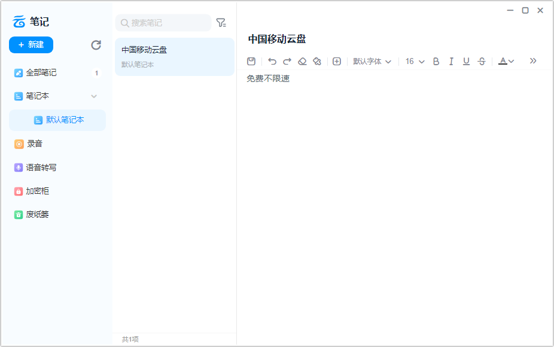This screenshot has height=347, width=554.
Task: Toggle strikethrough formatting
Action: coord(481,61)
